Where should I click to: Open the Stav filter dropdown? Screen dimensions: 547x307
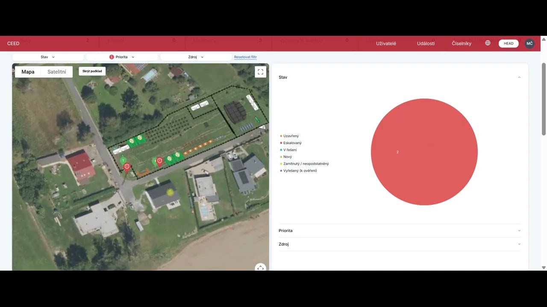48,57
